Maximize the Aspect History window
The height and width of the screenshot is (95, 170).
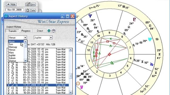(67, 16)
